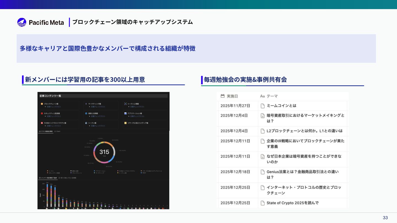Screen dimensions: 397x223
Task: Click page icon next to ミームコインとは
Action: click(263, 106)
